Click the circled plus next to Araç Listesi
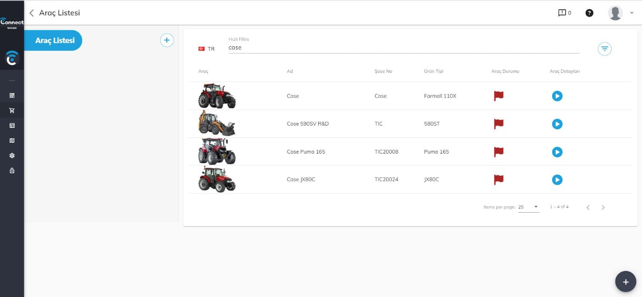Image resolution: width=642 pixels, height=297 pixels. (x=166, y=40)
